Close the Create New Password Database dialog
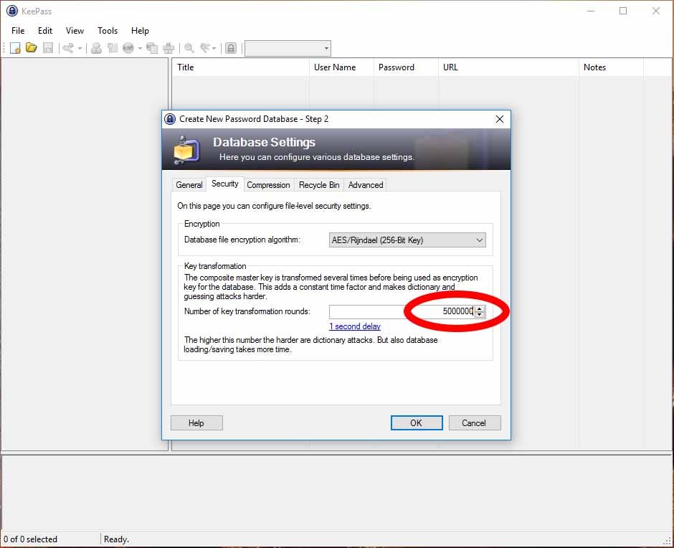Screen dimensions: 674x548 [500, 119]
